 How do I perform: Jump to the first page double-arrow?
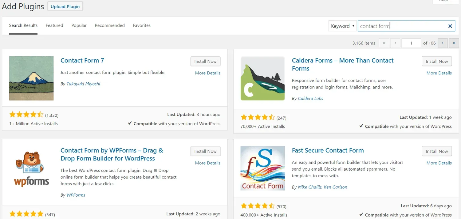pyautogui.click(x=384, y=43)
